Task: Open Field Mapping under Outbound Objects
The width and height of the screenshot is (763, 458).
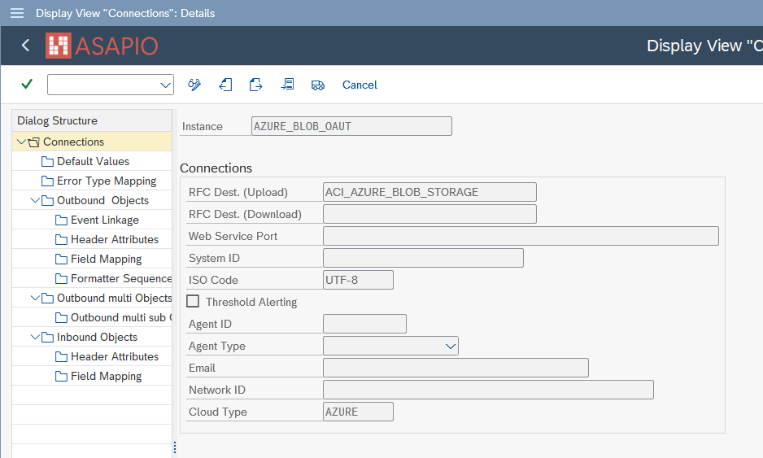Action: 106,259
